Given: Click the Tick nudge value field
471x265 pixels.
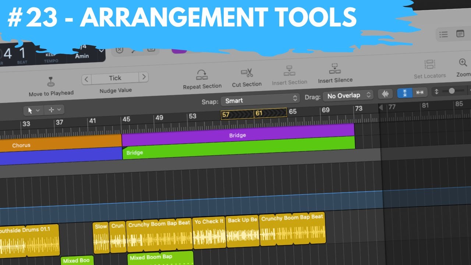Looking at the screenshot, I should 115,78.
